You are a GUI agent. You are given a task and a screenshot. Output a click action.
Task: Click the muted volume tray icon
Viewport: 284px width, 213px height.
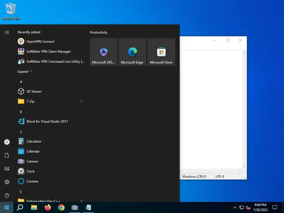[248, 207]
